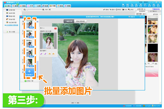This screenshot has height=109, width=164.
Task: Click the frame list scroll up arrow
Action: point(37,22)
